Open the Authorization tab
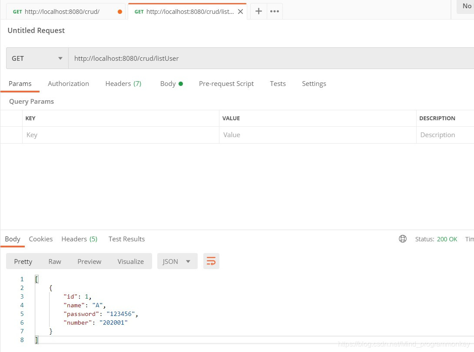 (x=68, y=84)
